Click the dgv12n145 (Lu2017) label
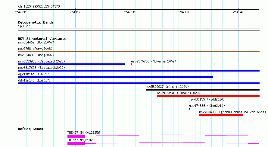The height and width of the screenshot is (147, 268). point(34,80)
